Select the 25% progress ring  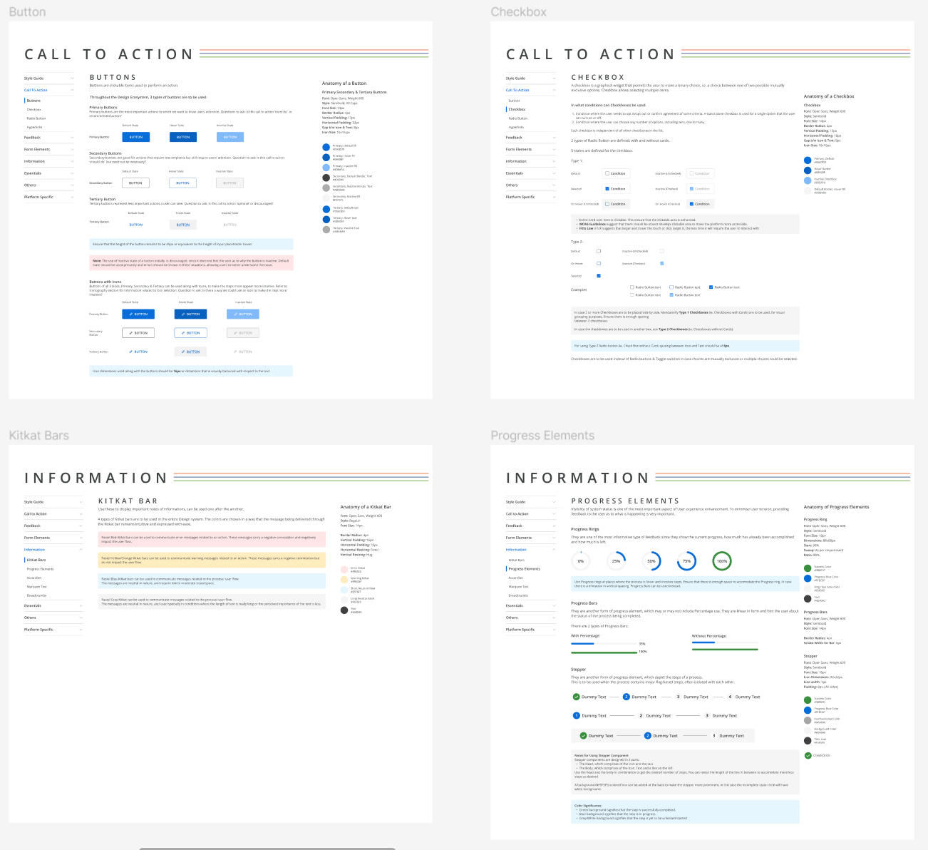click(616, 561)
